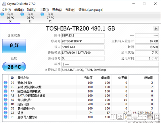Click the status orb for attribute A7
This screenshot has height=124, width=161.
coord(5,91)
